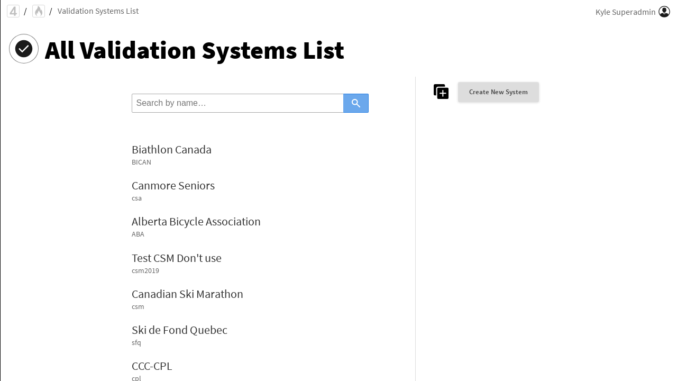Select Alberta Bicycle Association entry
The width and height of the screenshot is (677, 381).
pos(196,222)
